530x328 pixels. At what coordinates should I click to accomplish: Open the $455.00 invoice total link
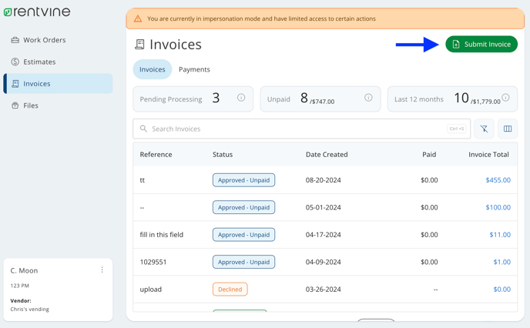[x=498, y=180]
